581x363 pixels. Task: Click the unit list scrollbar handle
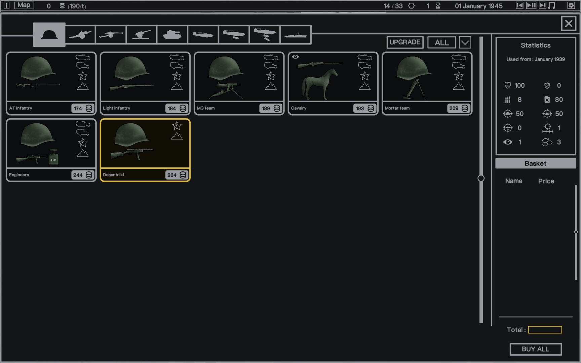(481, 178)
